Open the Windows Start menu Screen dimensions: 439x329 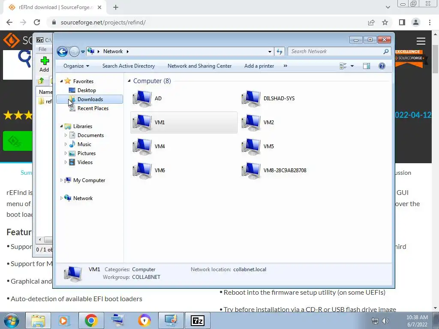[x=11, y=320]
